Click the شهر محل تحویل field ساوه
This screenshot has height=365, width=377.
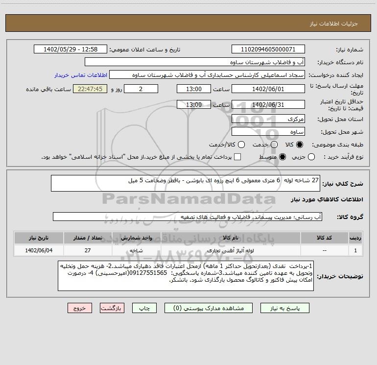click(x=268, y=131)
